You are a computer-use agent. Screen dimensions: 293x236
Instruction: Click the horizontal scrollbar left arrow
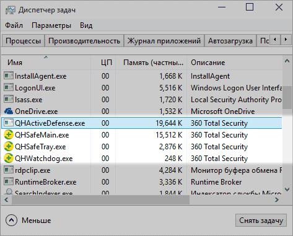click(6, 199)
